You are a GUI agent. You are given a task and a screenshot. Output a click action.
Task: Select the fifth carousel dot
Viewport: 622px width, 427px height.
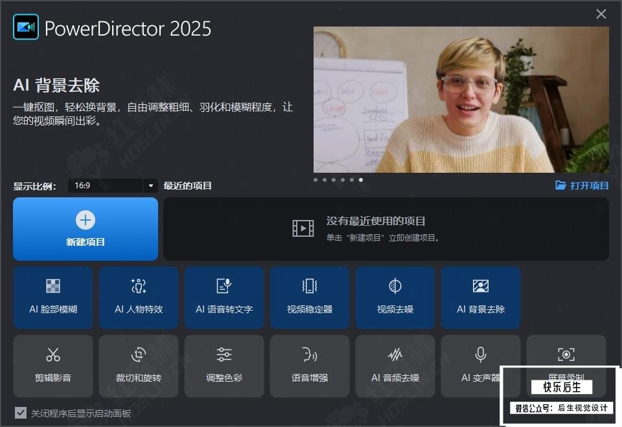pyautogui.click(x=352, y=180)
